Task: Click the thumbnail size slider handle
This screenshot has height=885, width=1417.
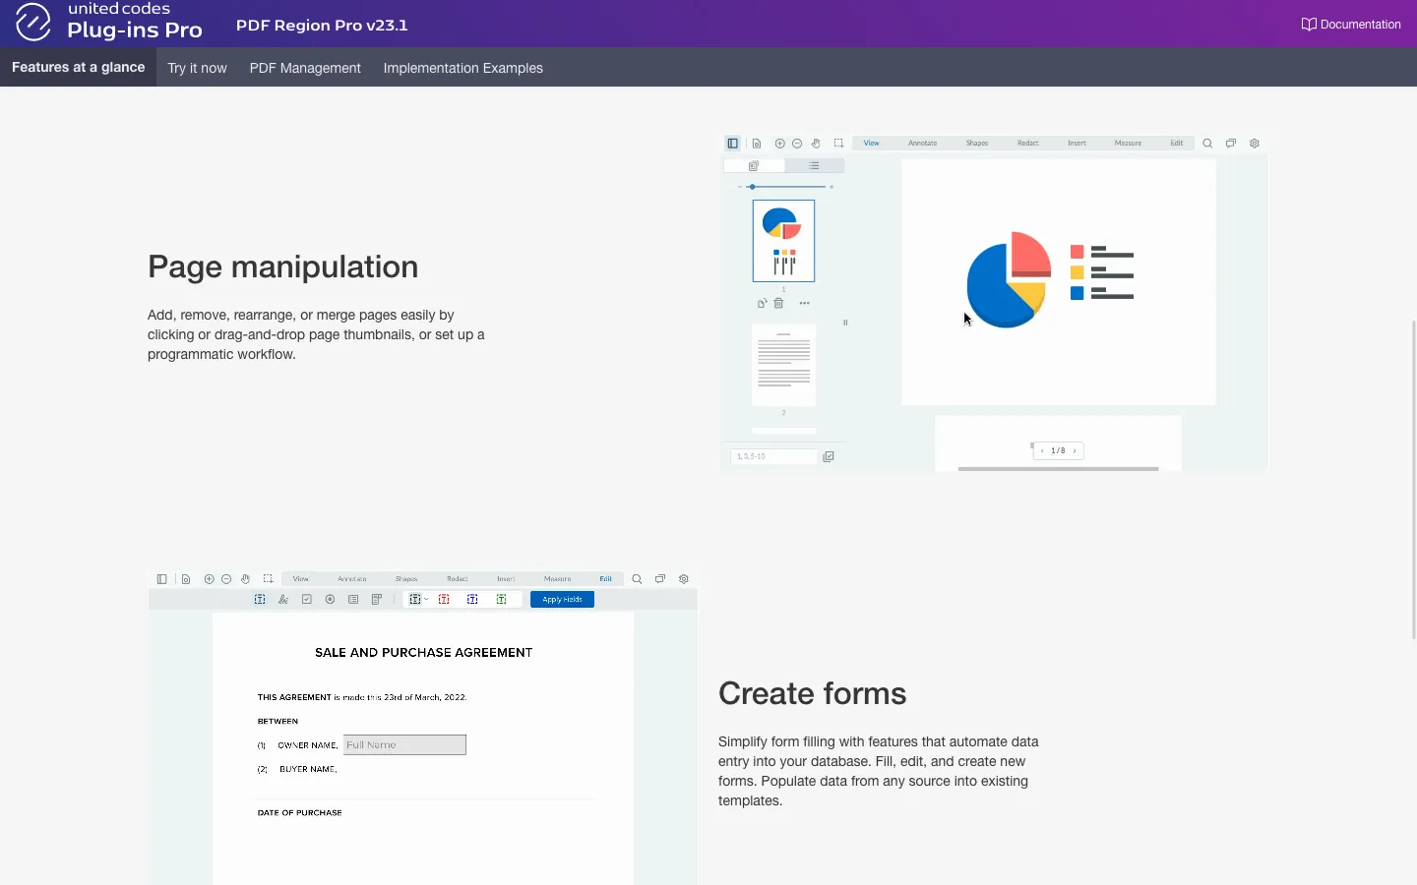Action: 752,186
